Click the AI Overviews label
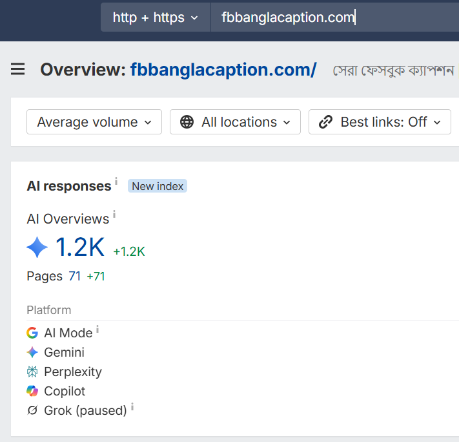The height and width of the screenshot is (442, 459). 68,219
